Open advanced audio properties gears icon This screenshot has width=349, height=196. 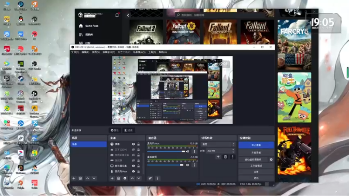click(150, 178)
